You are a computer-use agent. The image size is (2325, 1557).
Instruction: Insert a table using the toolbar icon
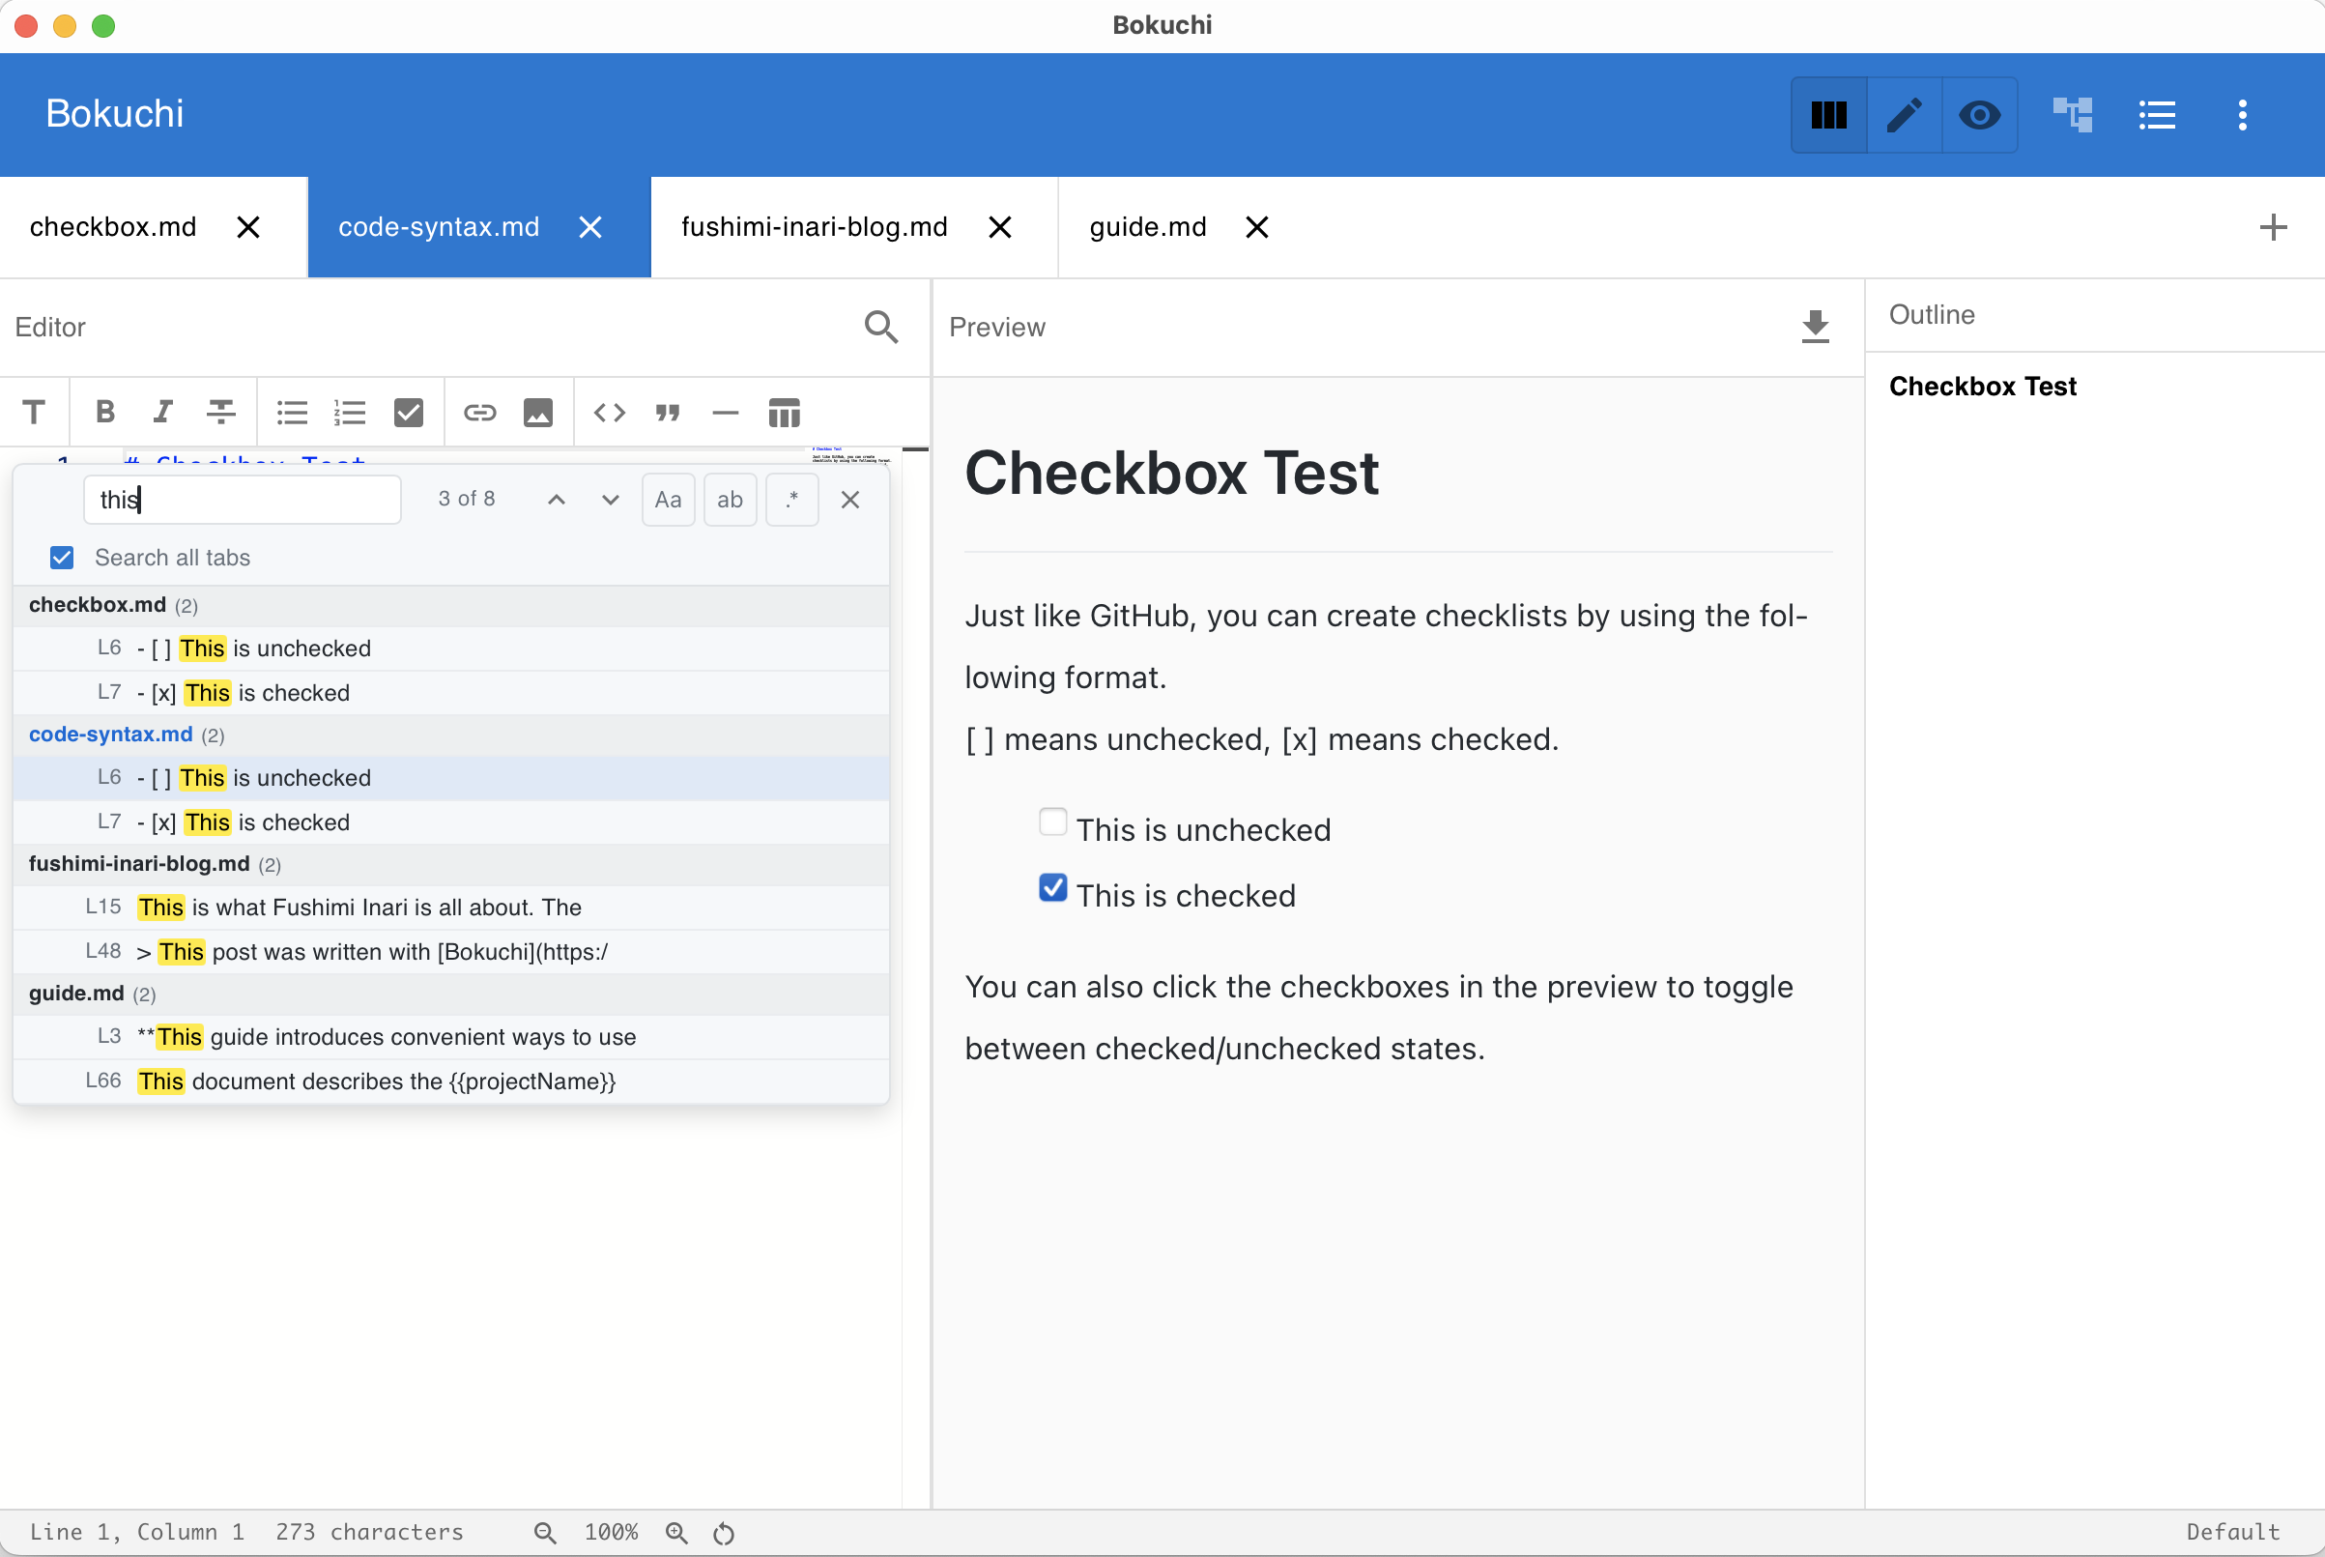point(784,411)
